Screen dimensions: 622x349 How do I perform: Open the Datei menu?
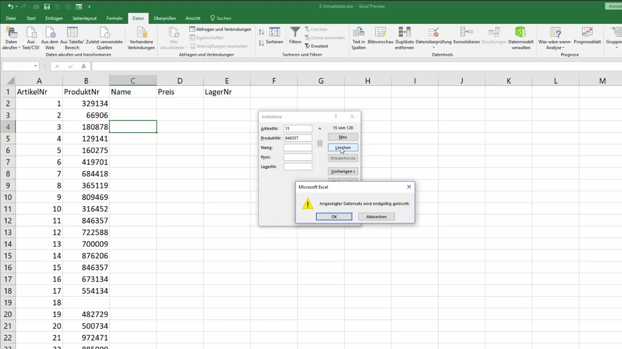pyautogui.click(x=11, y=18)
